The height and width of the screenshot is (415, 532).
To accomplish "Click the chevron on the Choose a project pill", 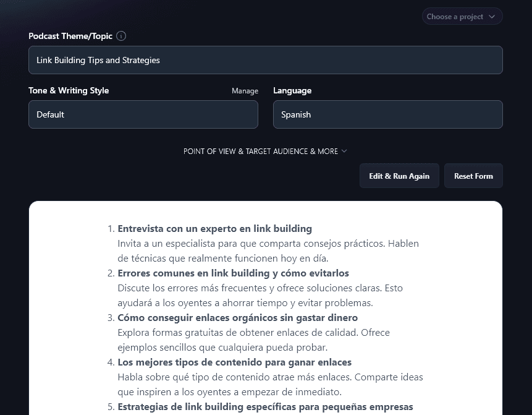I will (491, 16).
